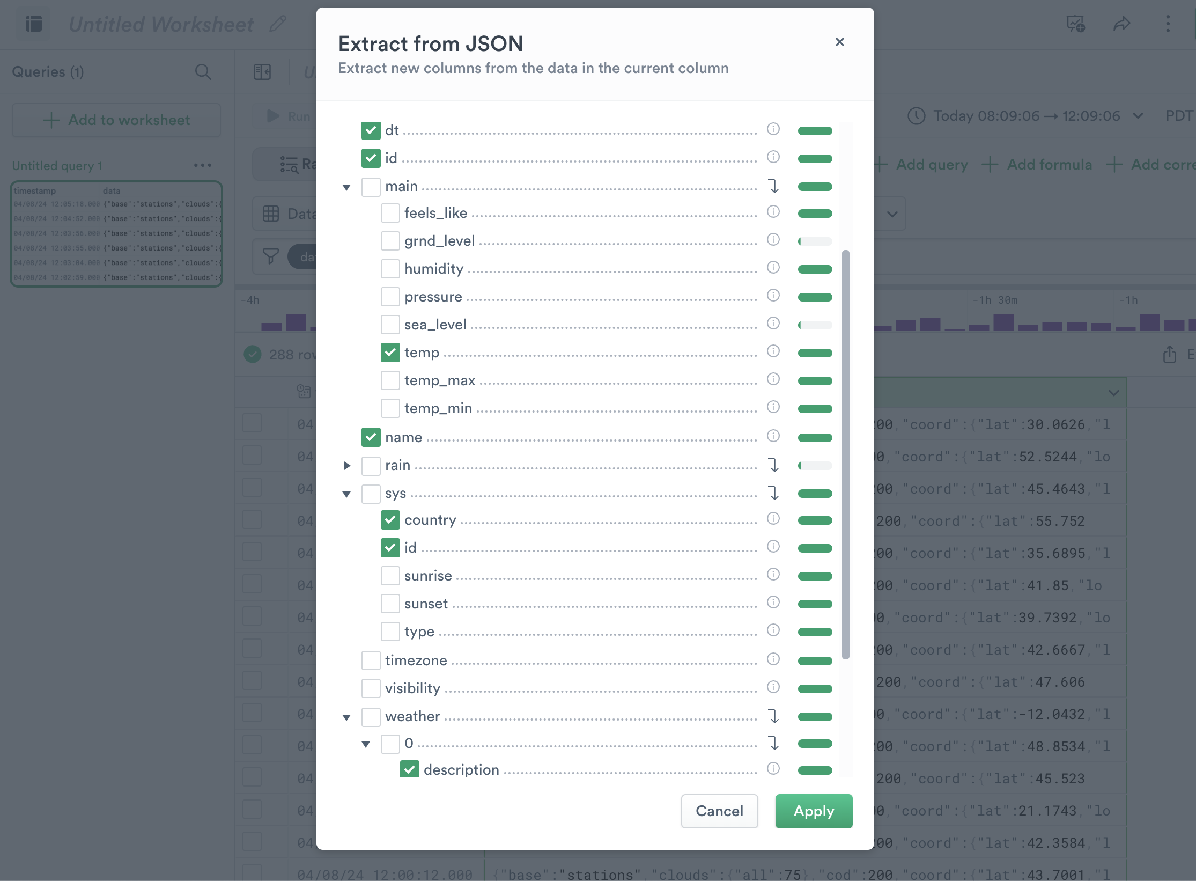Open the time range dropdown
The image size is (1196, 881).
point(1025,116)
